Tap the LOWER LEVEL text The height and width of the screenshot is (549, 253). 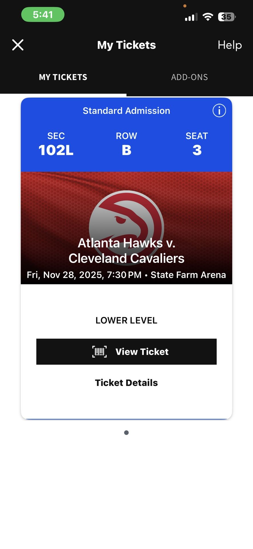tap(126, 320)
